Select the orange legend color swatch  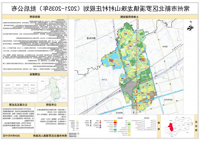point(115,121)
